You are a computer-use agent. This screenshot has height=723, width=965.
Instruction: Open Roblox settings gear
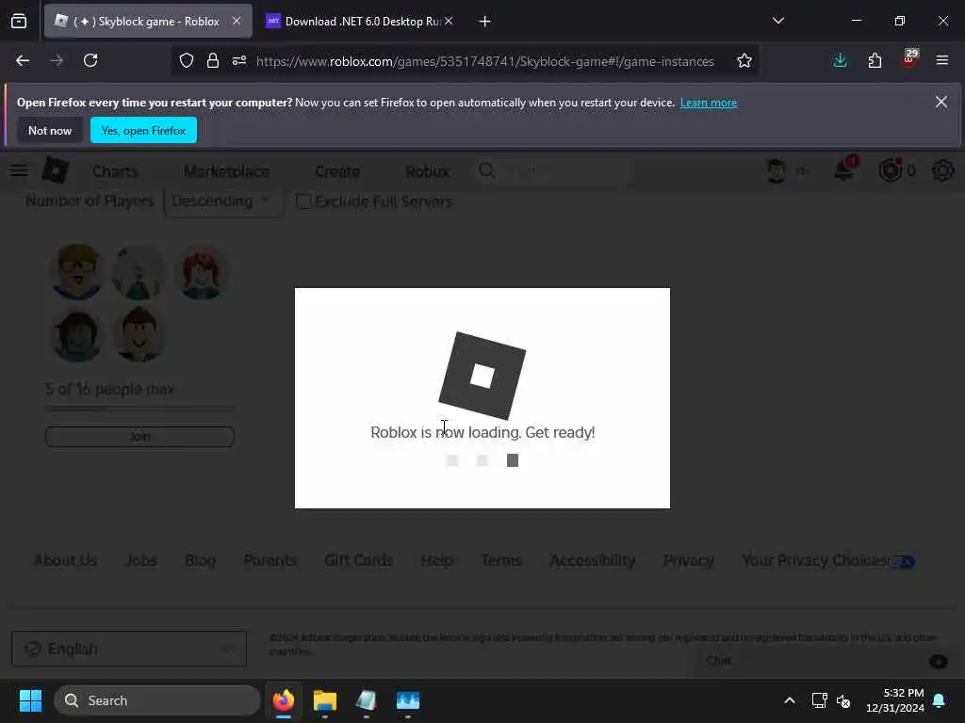[x=942, y=170]
